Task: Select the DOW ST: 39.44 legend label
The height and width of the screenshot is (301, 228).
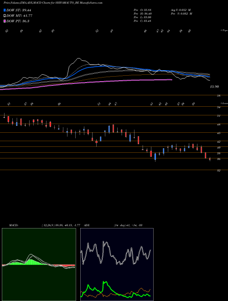Action: tap(19, 10)
